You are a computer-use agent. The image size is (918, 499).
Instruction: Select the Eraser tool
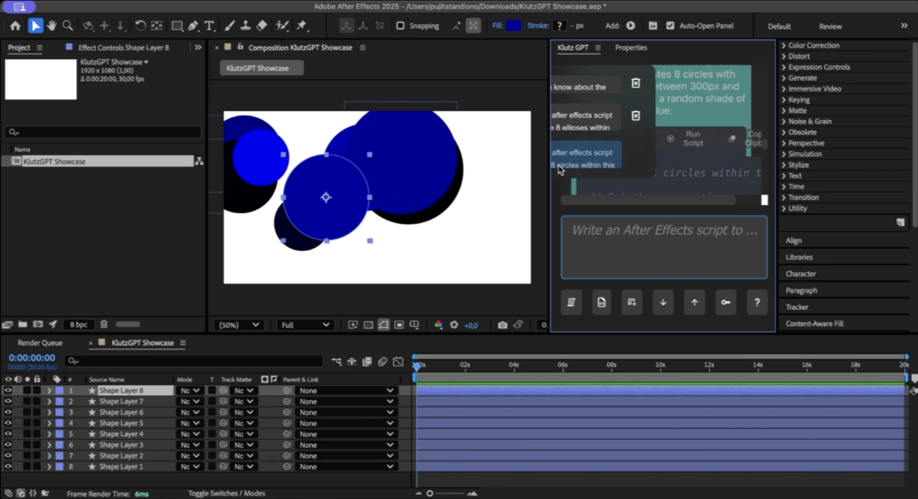(261, 26)
